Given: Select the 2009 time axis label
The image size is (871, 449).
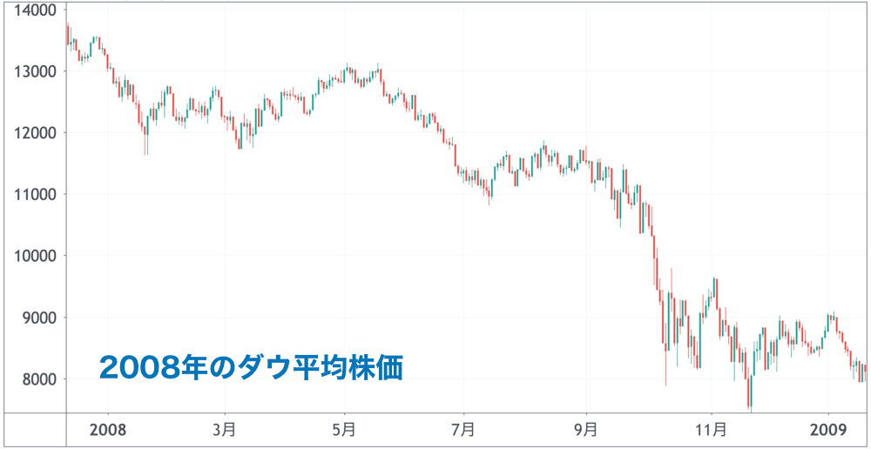Looking at the screenshot, I should pos(828,430).
